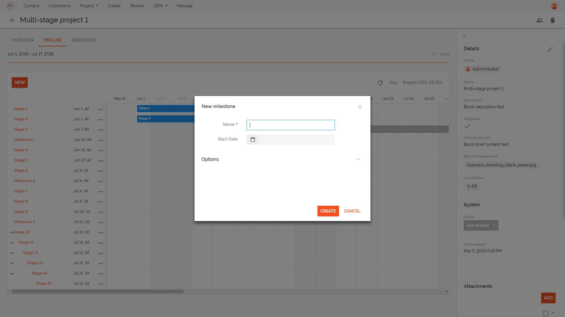
Task: Select the business_branding_blank_paper.jpg chip
Action: 501,165
